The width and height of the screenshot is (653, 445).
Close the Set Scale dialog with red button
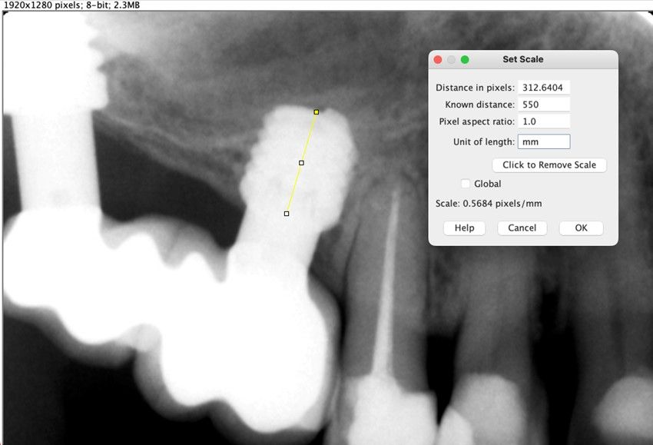tap(438, 59)
